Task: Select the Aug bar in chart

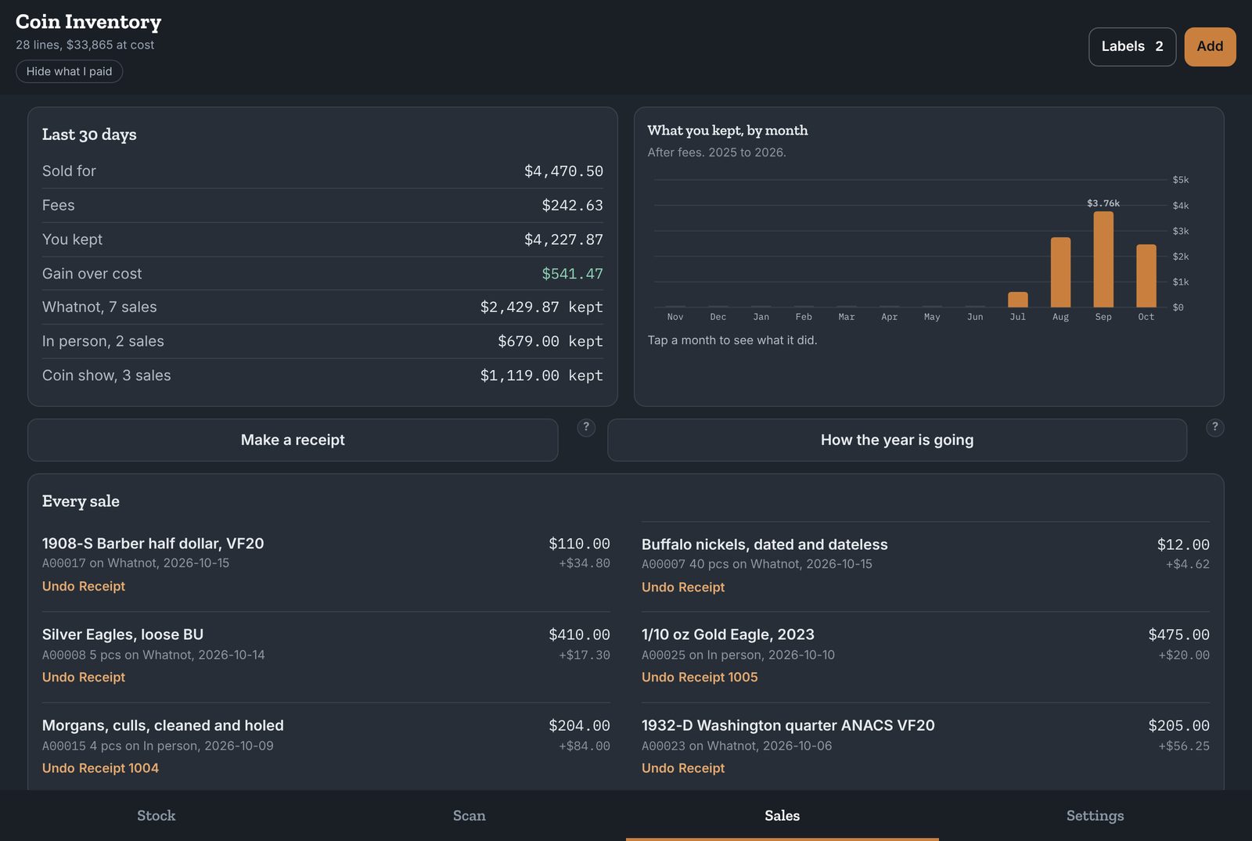Action: 1060,272
